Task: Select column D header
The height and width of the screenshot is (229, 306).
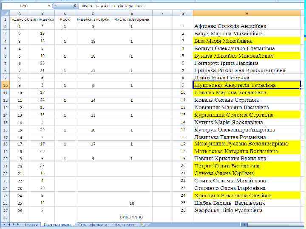Action: [x=93, y=14]
